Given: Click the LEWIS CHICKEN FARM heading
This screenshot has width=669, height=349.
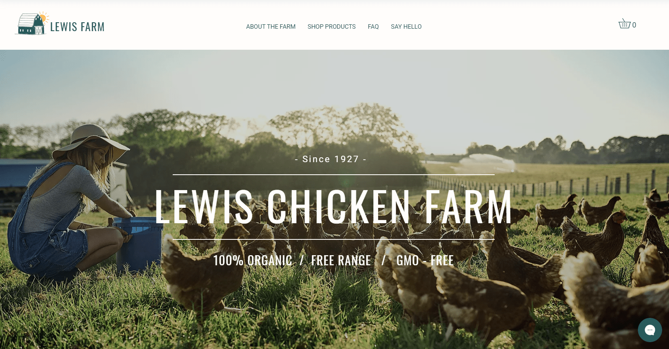Looking at the screenshot, I should point(333,207).
